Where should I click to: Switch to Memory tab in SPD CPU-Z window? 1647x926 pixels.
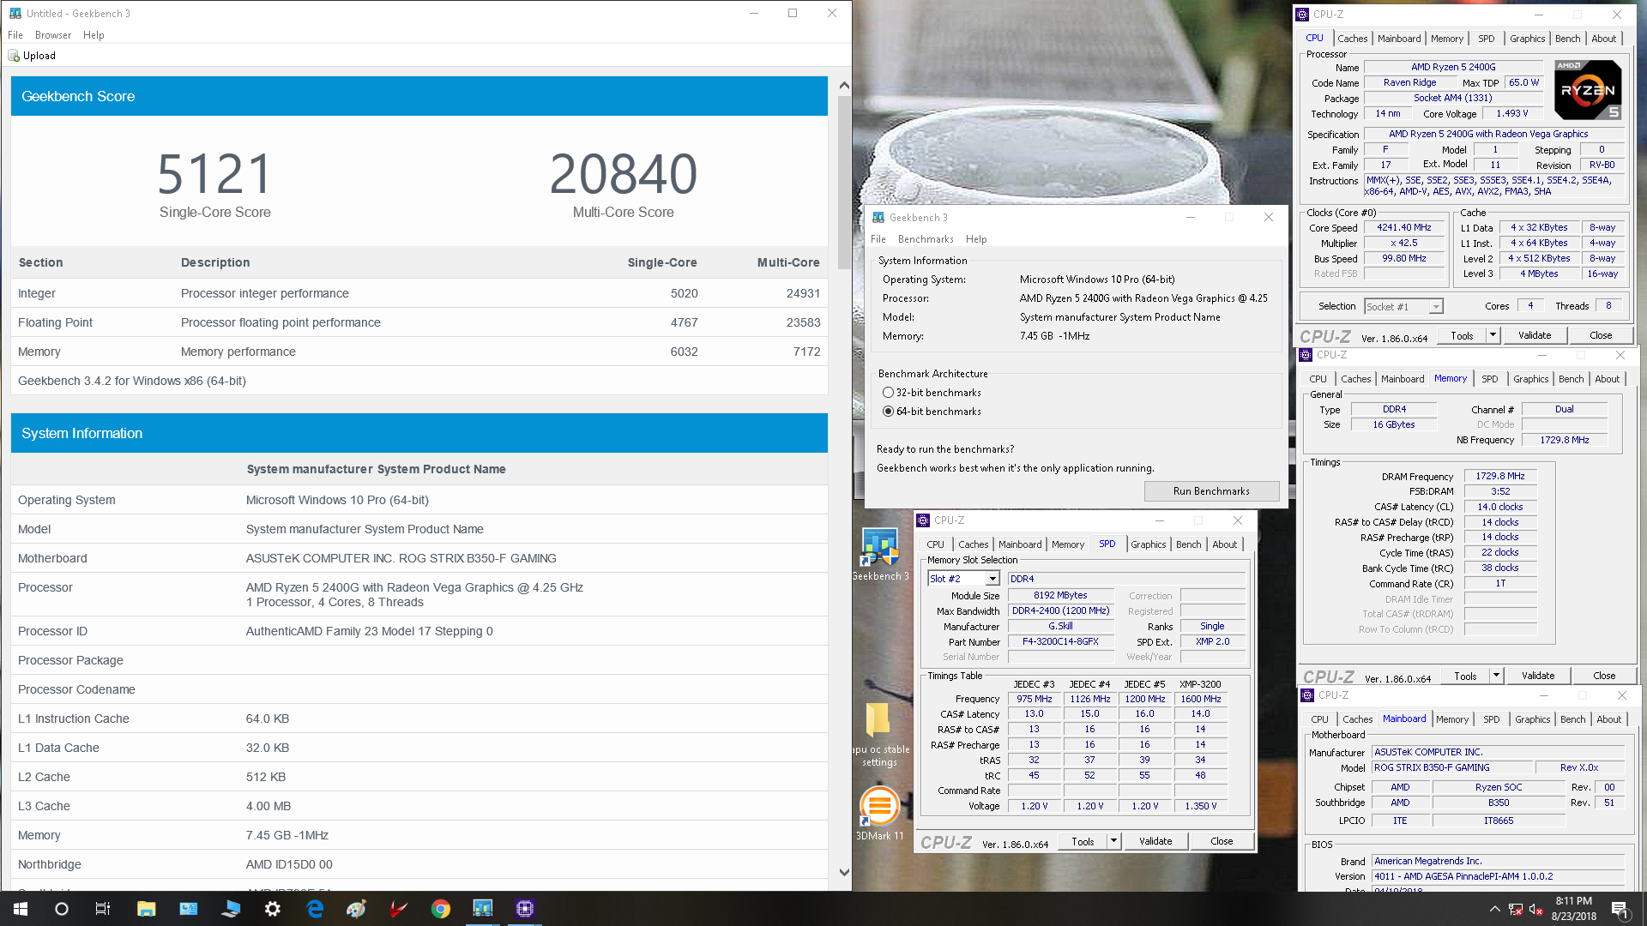[x=1068, y=544]
